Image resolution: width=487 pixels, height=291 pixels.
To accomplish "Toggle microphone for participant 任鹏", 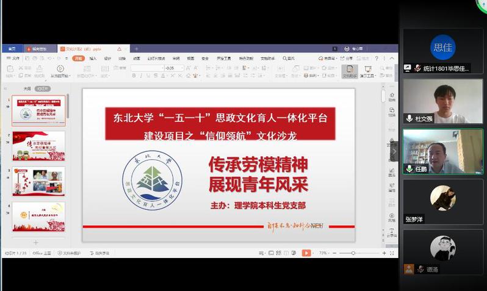I will [x=409, y=168].
